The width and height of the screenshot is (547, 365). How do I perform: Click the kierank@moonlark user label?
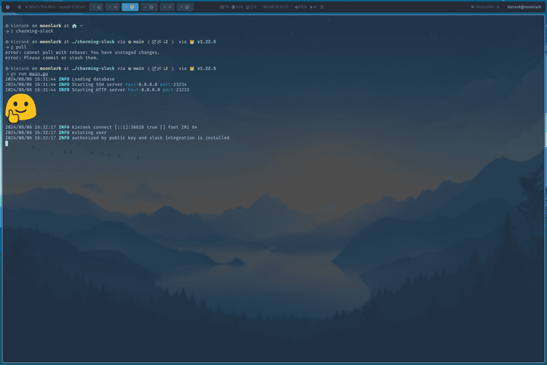pyautogui.click(x=524, y=7)
